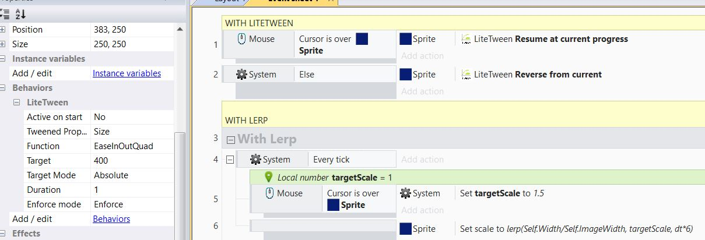This screenshot has width=705, height=240.
Task: Open the Active on start value No
Action: tap(132, 117)
